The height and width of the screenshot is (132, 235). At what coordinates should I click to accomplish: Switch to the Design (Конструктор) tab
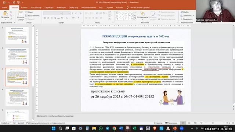tap(36, 7)
